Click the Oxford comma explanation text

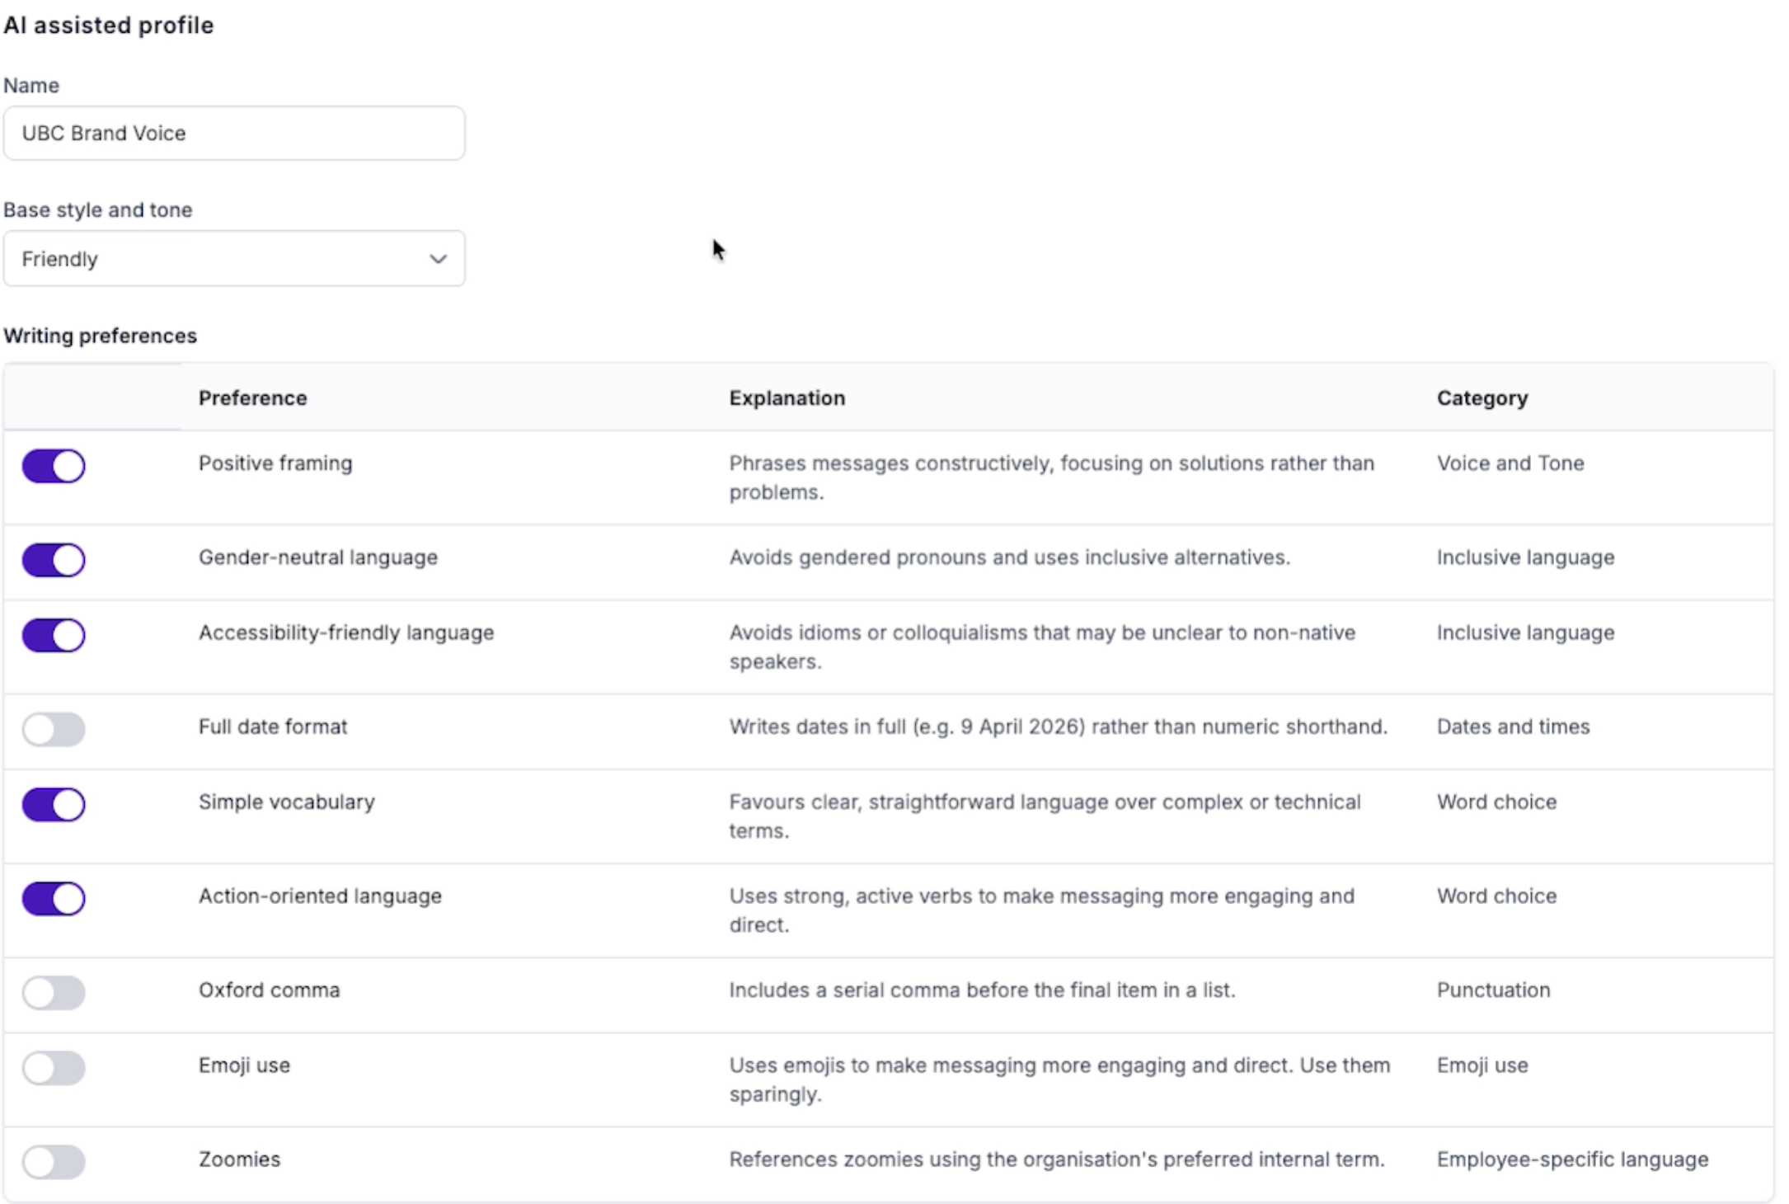[x=982, y=990]
